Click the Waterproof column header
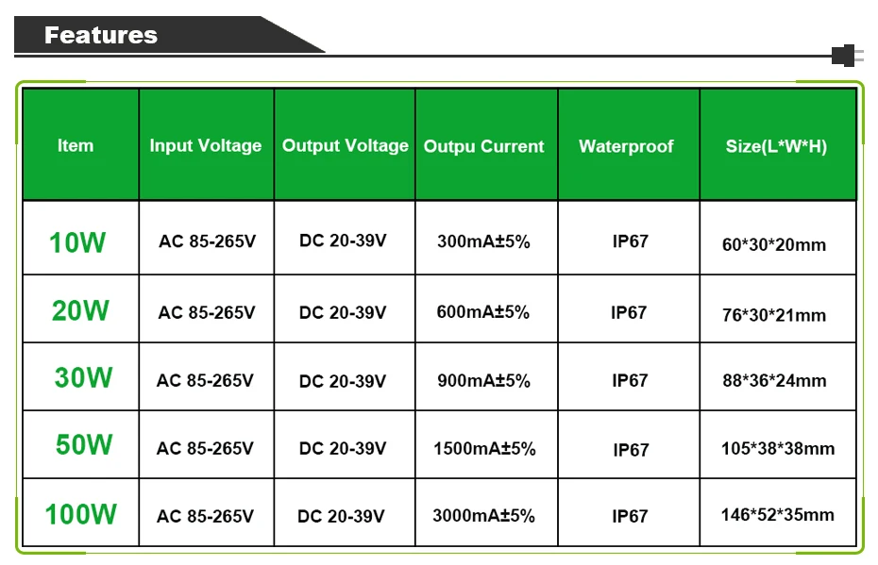Viewport: 878px width, 565px height. tap(626, 146)
